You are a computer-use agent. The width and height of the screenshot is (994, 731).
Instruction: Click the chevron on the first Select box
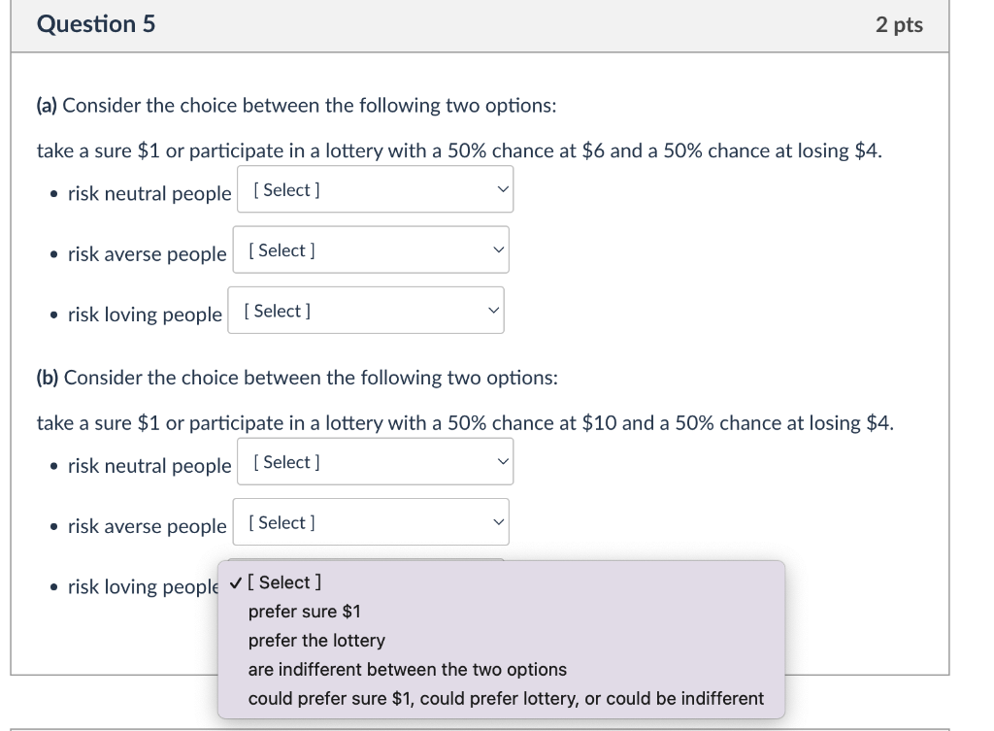[502, 188]
